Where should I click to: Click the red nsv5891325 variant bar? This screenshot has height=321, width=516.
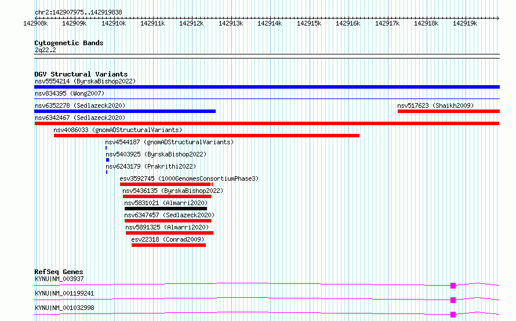click(169, 233)
